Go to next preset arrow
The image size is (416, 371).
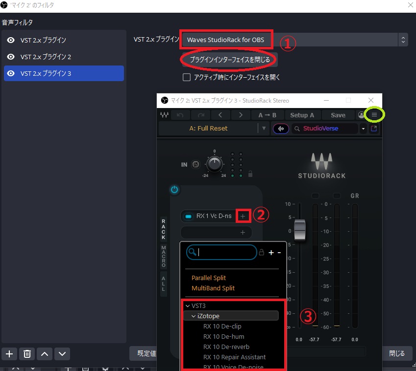pos(241,115)
